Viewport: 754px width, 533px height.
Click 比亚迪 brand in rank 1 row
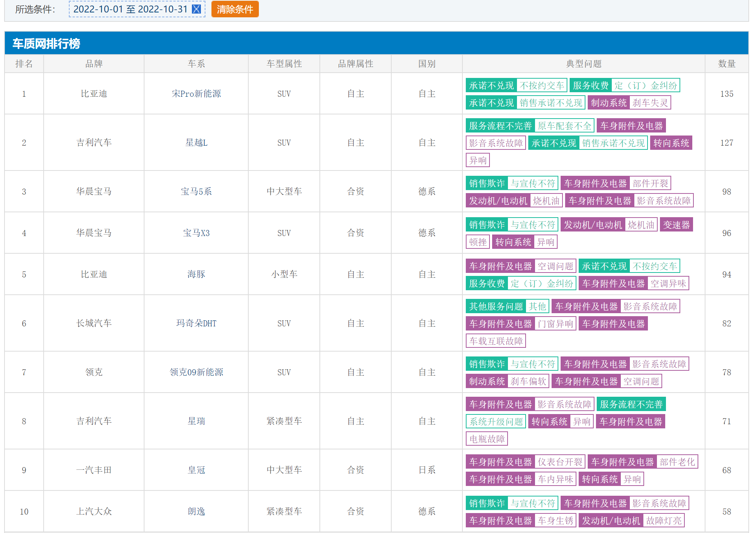(94, 94)
